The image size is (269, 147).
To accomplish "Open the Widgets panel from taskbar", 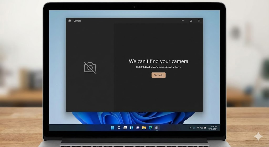I will [131, 128].
